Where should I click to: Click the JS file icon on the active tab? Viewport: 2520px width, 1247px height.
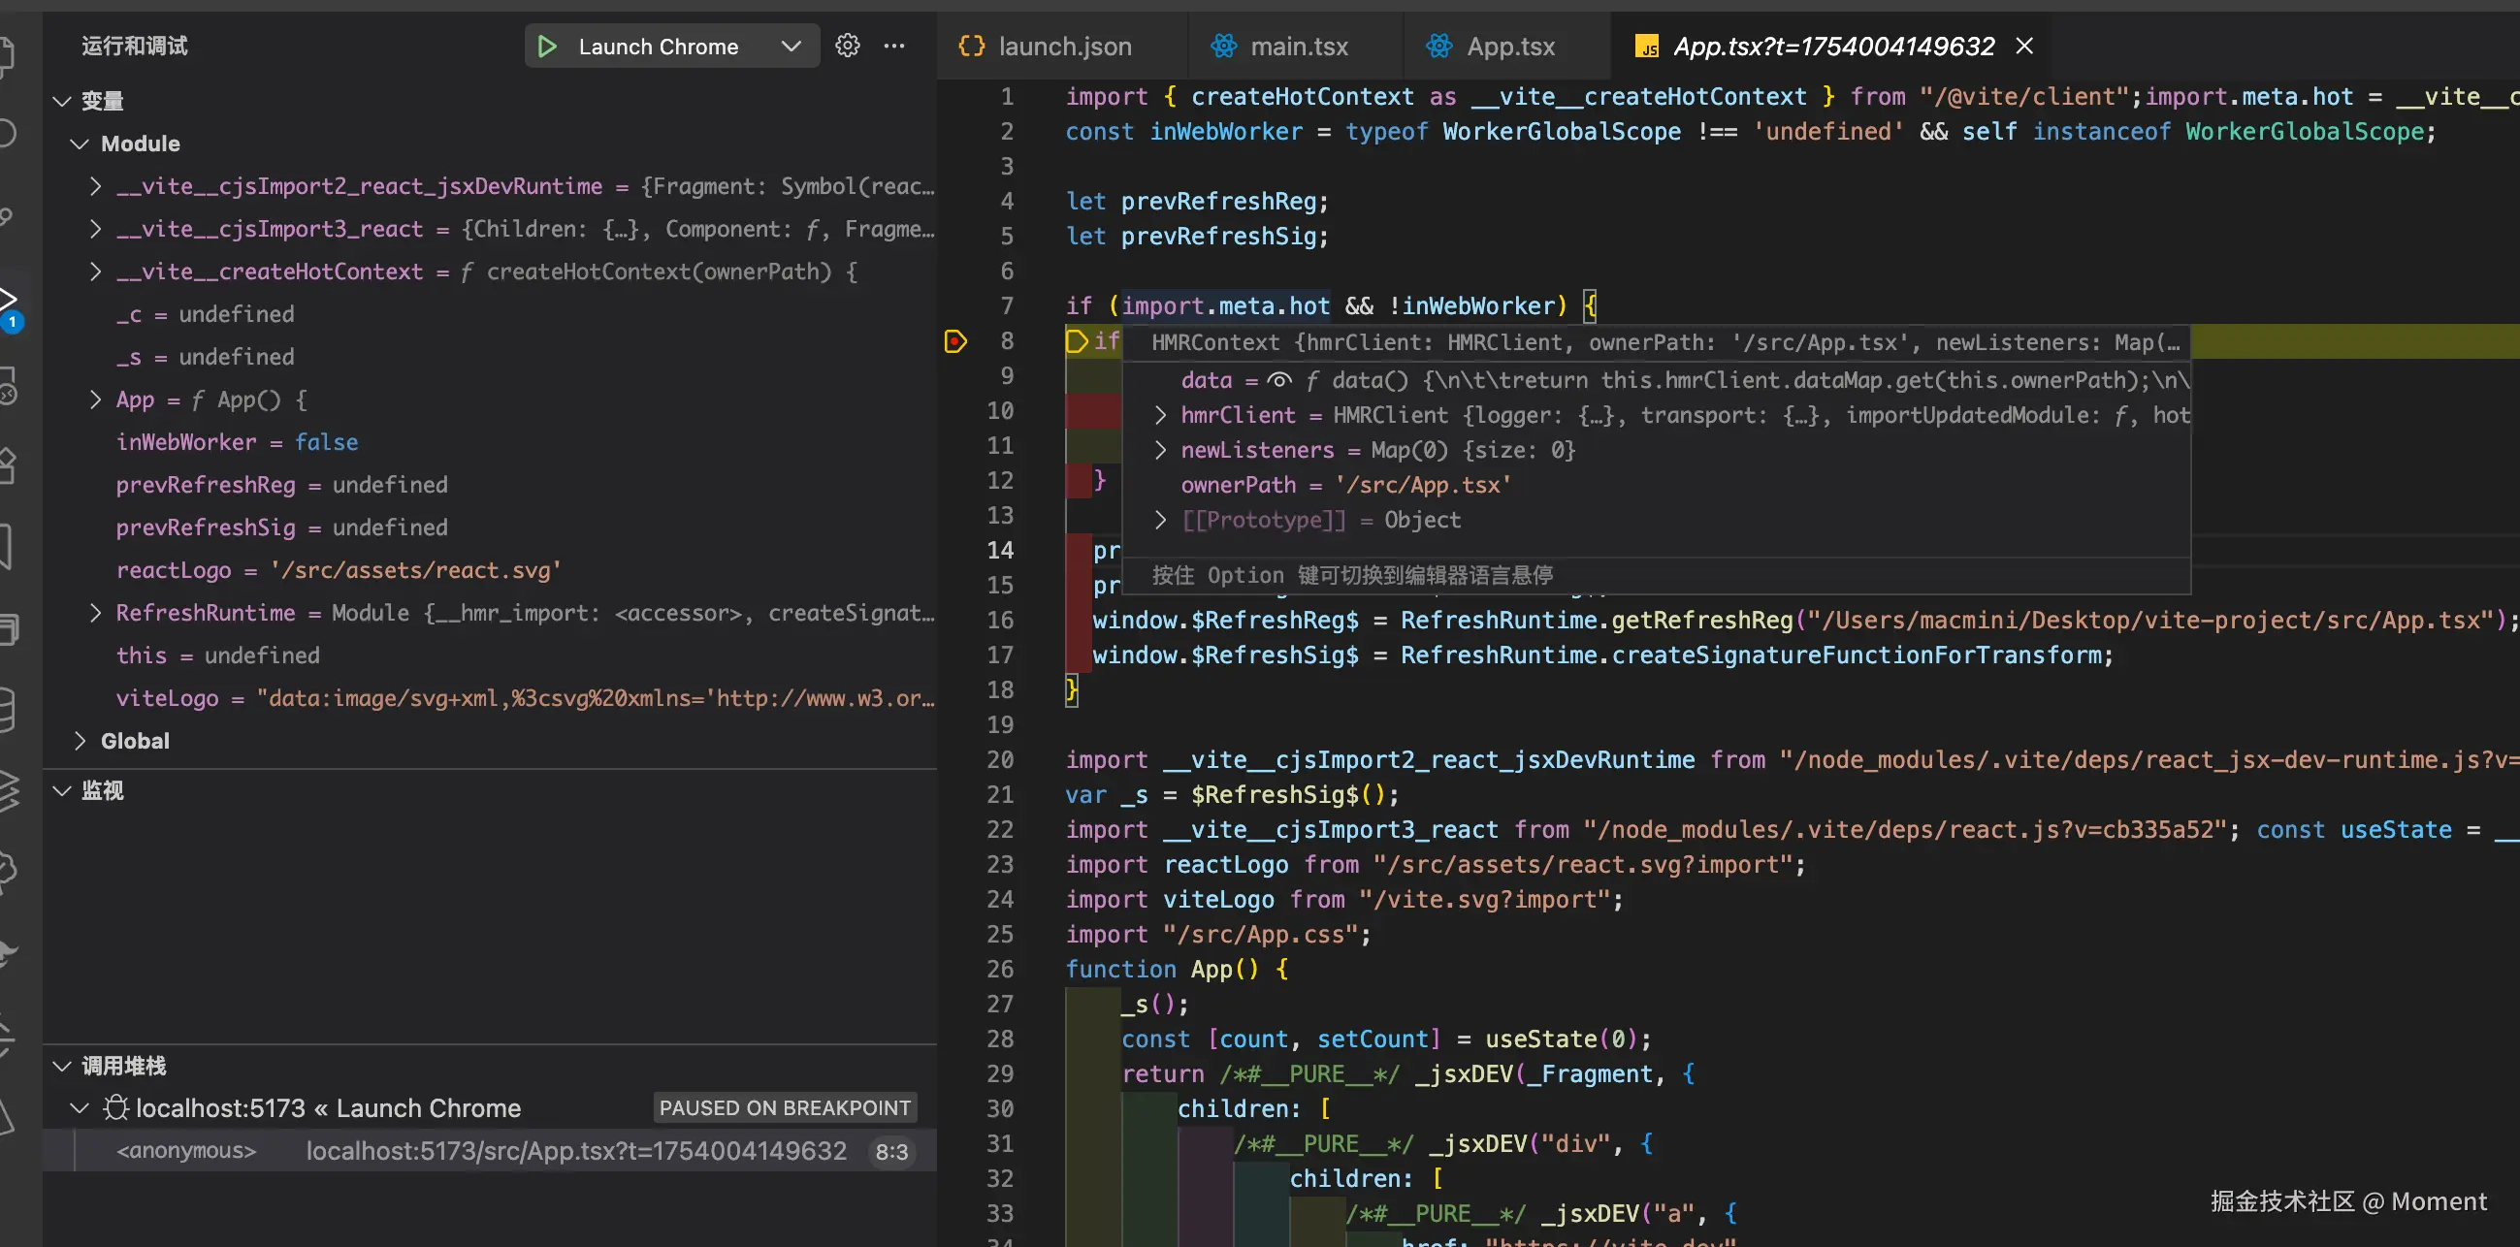1647,47
